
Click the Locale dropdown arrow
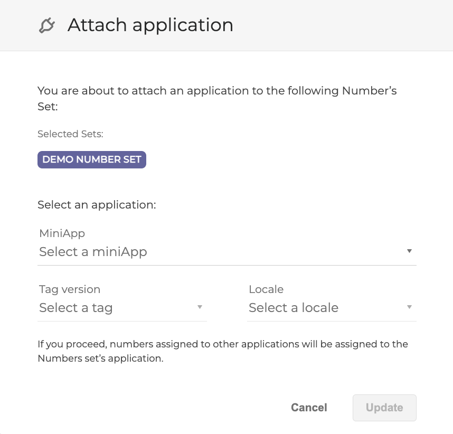409,307
